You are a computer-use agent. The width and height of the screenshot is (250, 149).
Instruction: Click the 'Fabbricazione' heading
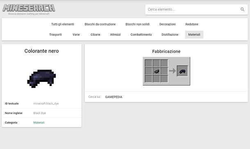click(166, 52)
